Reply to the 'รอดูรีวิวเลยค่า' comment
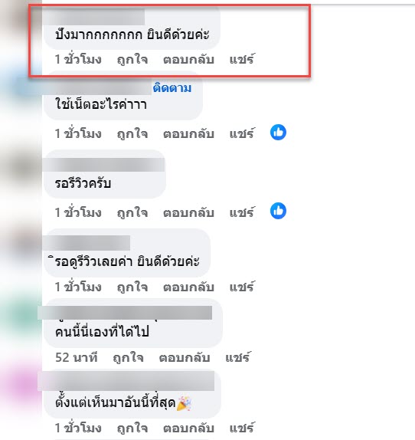This screenshot has width=415, height=440. tap(188, 287)
